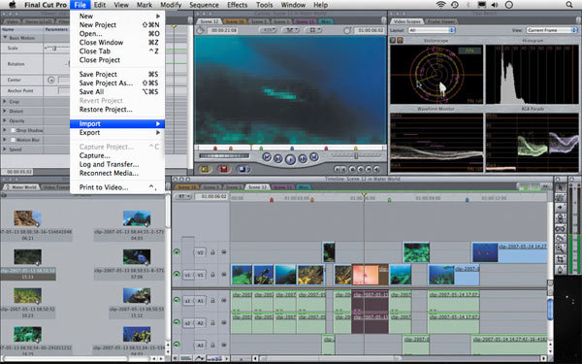This screenshot has height=364, width=582.
Task: Expand the Distort parameters
Action: pyautogui.click(x=5, y=111)
